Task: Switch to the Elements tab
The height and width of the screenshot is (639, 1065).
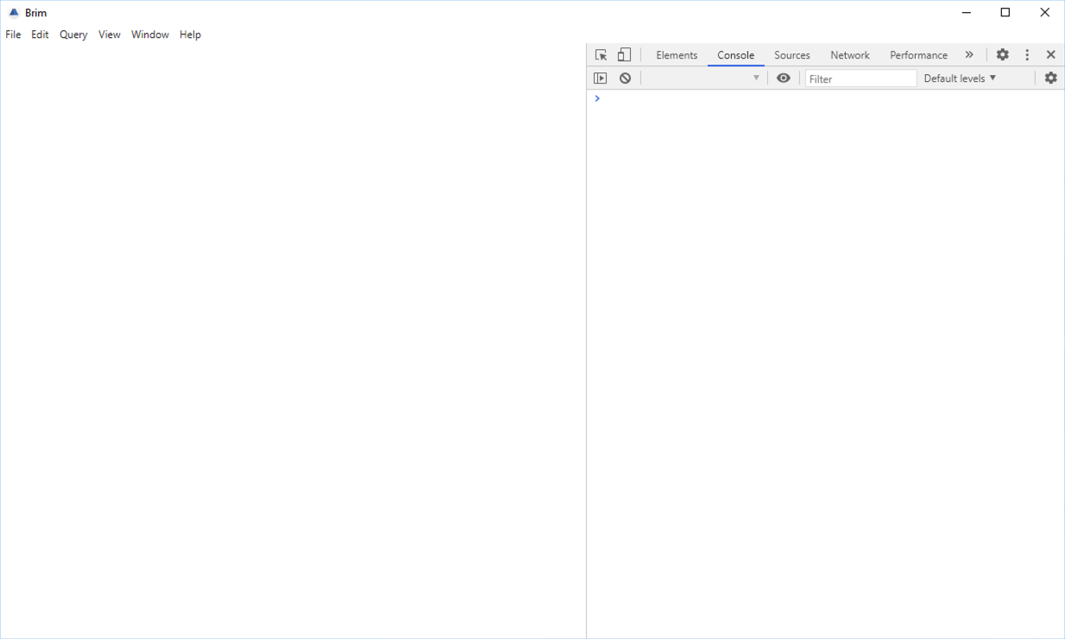Action: click(677, 54)
